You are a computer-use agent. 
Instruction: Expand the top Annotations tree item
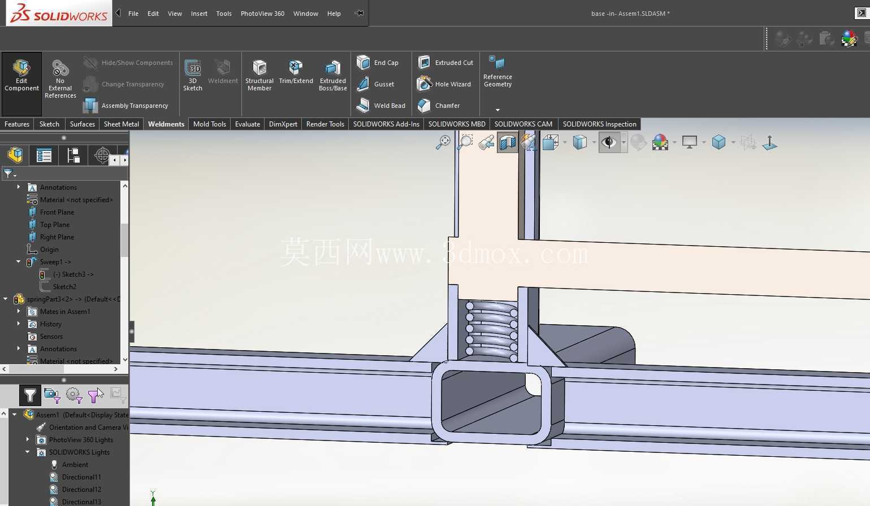[x=19, y=187]
